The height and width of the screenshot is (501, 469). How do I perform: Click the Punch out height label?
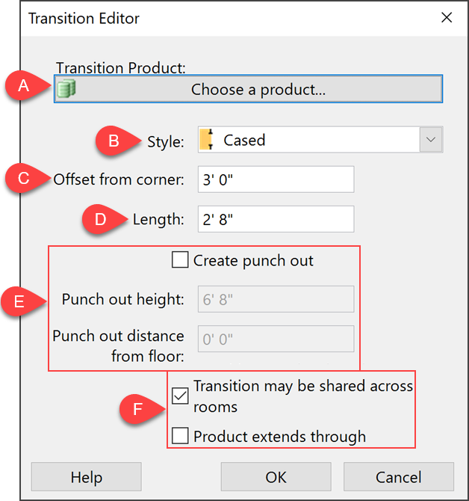pos(122,299)
